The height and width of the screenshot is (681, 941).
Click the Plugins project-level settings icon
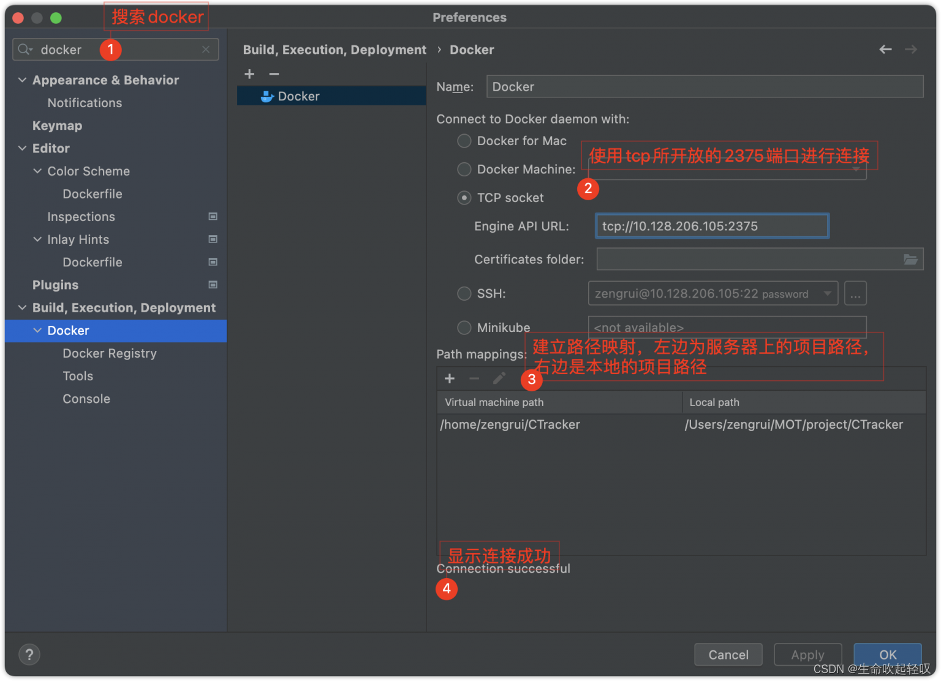coord(213,284)
